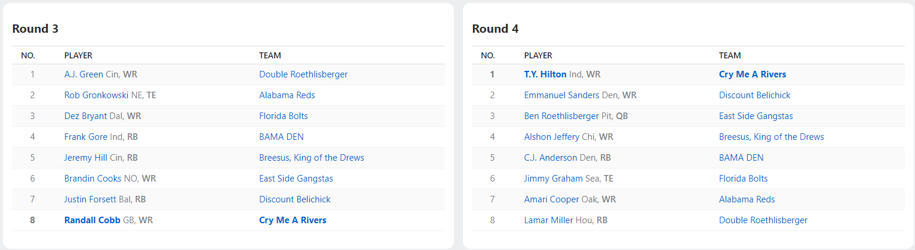Open Alabama Reds team in Round 3

287,95
